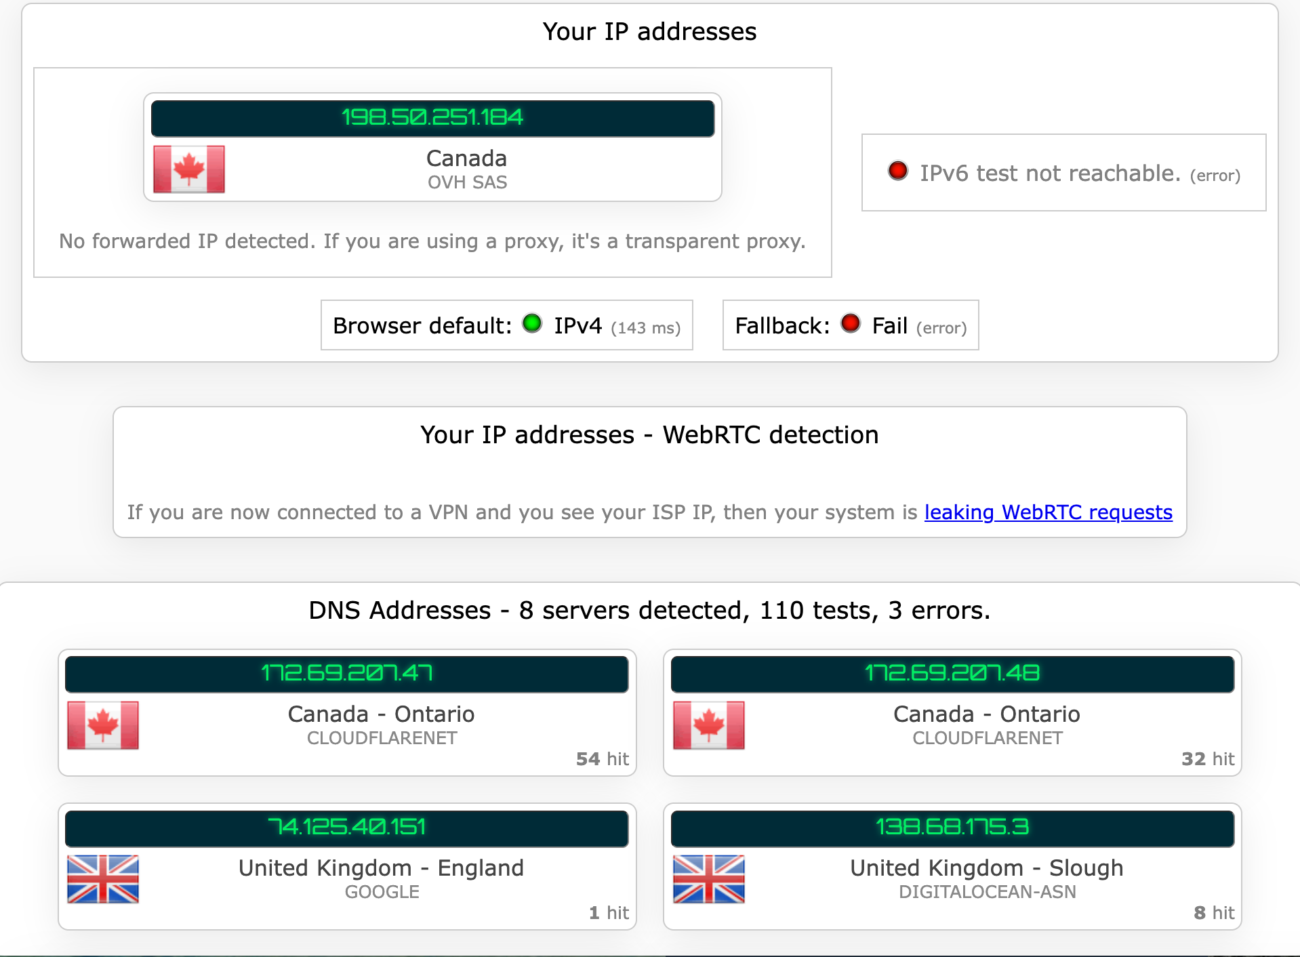This screenshot has height=957, width=1300.
Task: Select the Your IP addresses header
Action: (x=649, y=31)
